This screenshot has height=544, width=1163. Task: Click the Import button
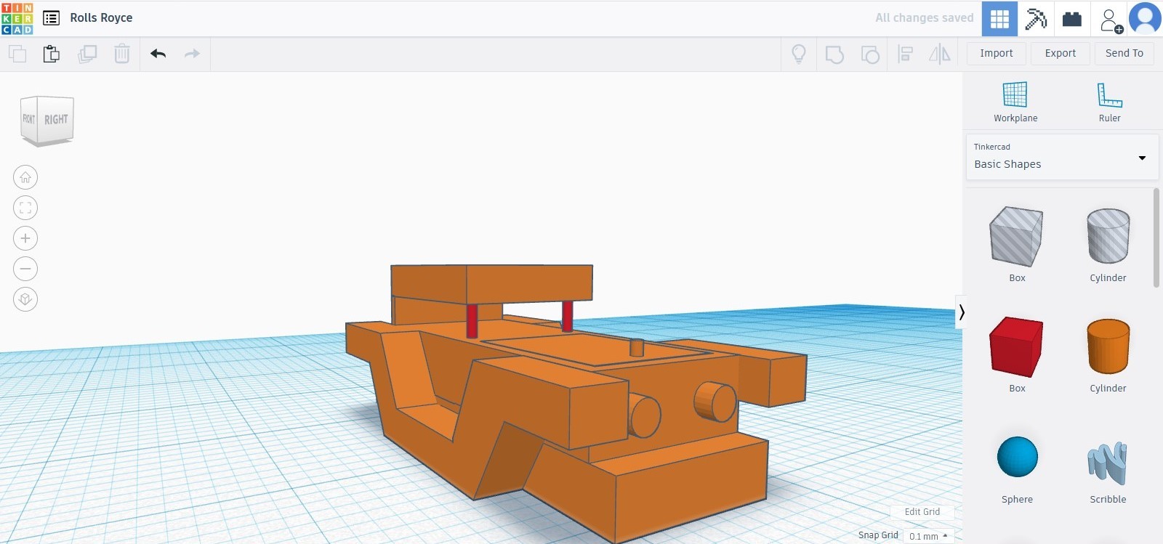996,54
